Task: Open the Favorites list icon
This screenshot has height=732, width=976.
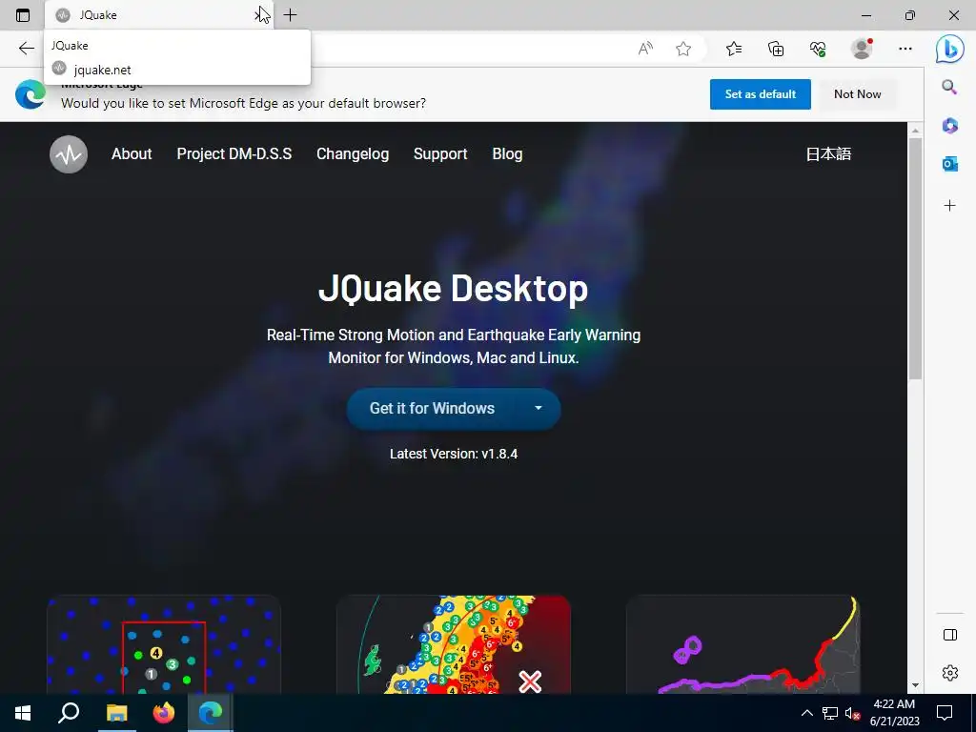Action: tap(734, 49)
